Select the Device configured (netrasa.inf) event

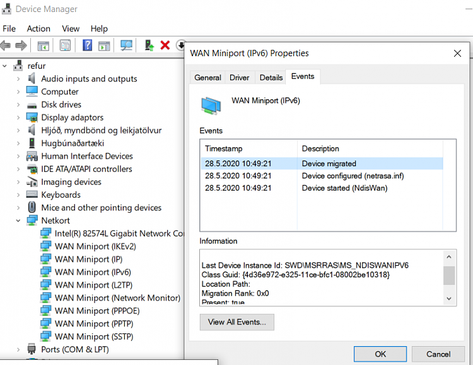pos(322,176)
